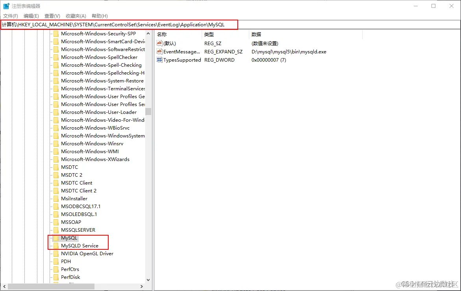Click the 0x00000007 (7) data cell

[x=269, y=60]
